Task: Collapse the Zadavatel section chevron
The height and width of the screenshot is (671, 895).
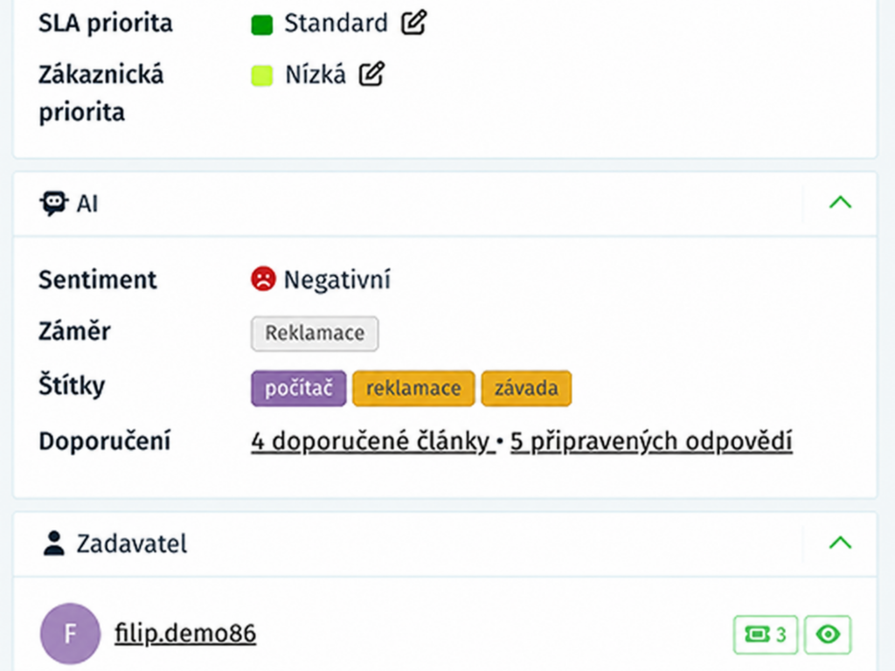Action: click(840, 543)
